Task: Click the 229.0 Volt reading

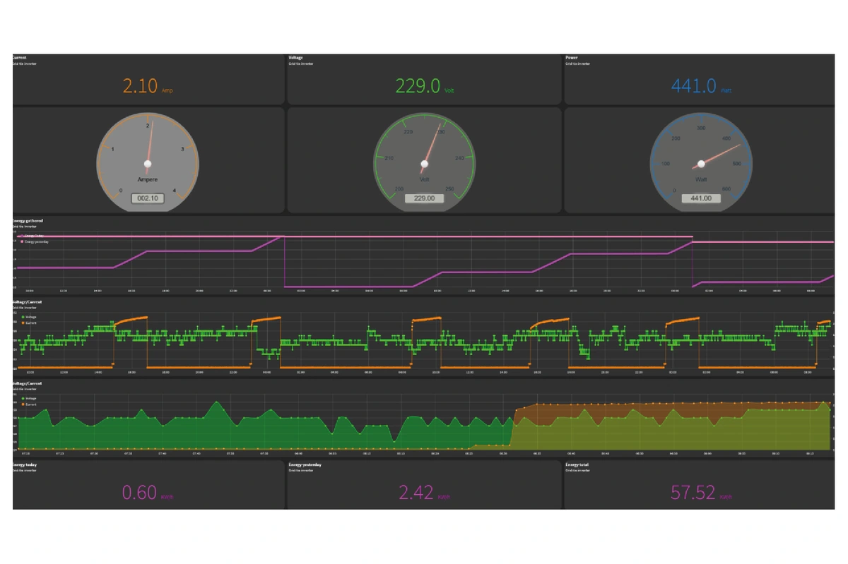Action: pyautogui.click(x=424, y=86)
